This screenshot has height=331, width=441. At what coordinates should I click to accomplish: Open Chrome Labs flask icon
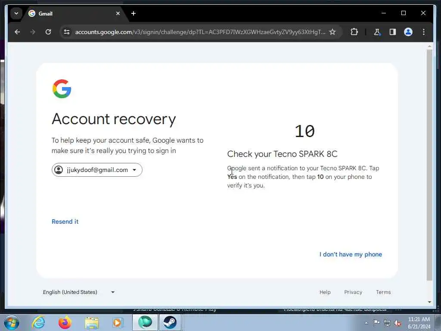click(377, 32)
